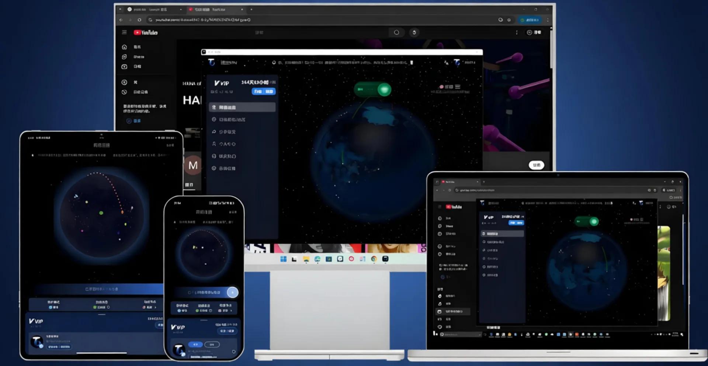
Task: Tap the outlined pill button on phone
Action: [x=212, y=344]
